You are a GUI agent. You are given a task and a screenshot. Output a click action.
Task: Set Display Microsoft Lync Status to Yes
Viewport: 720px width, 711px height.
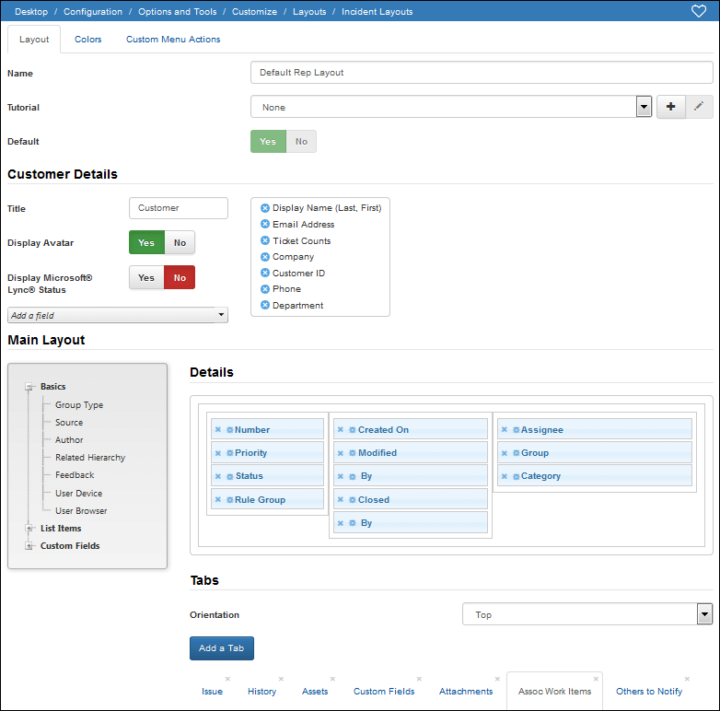tap(146, 277)
